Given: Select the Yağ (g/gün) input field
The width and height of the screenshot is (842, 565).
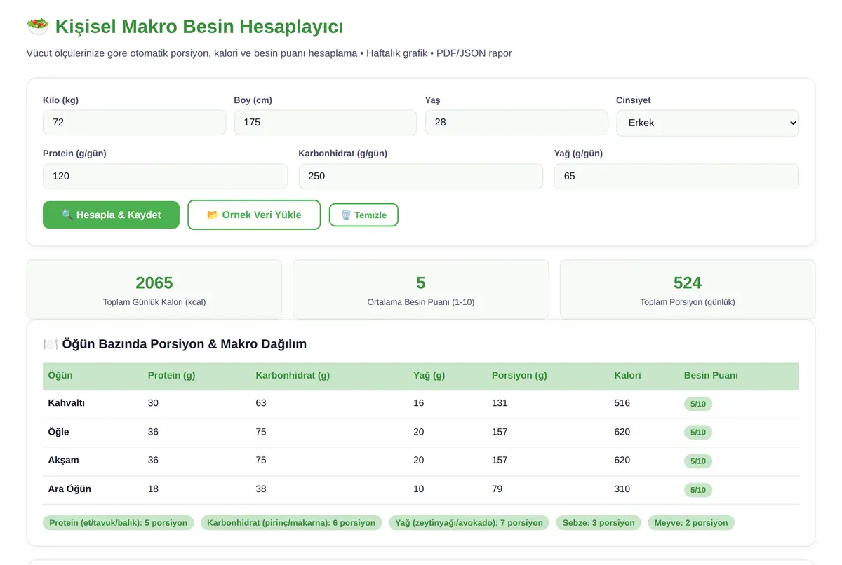Looking at the screenshot, I should click(x=676, y=176).
